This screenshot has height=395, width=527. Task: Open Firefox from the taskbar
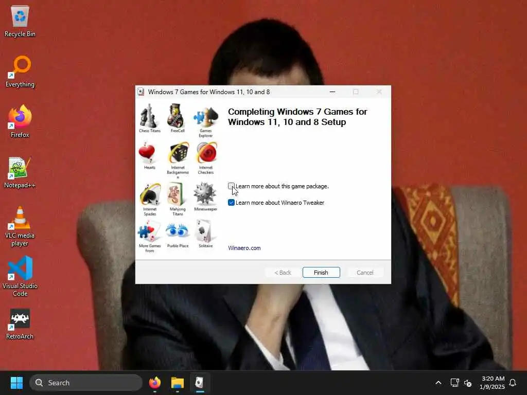tap(154, 383)
